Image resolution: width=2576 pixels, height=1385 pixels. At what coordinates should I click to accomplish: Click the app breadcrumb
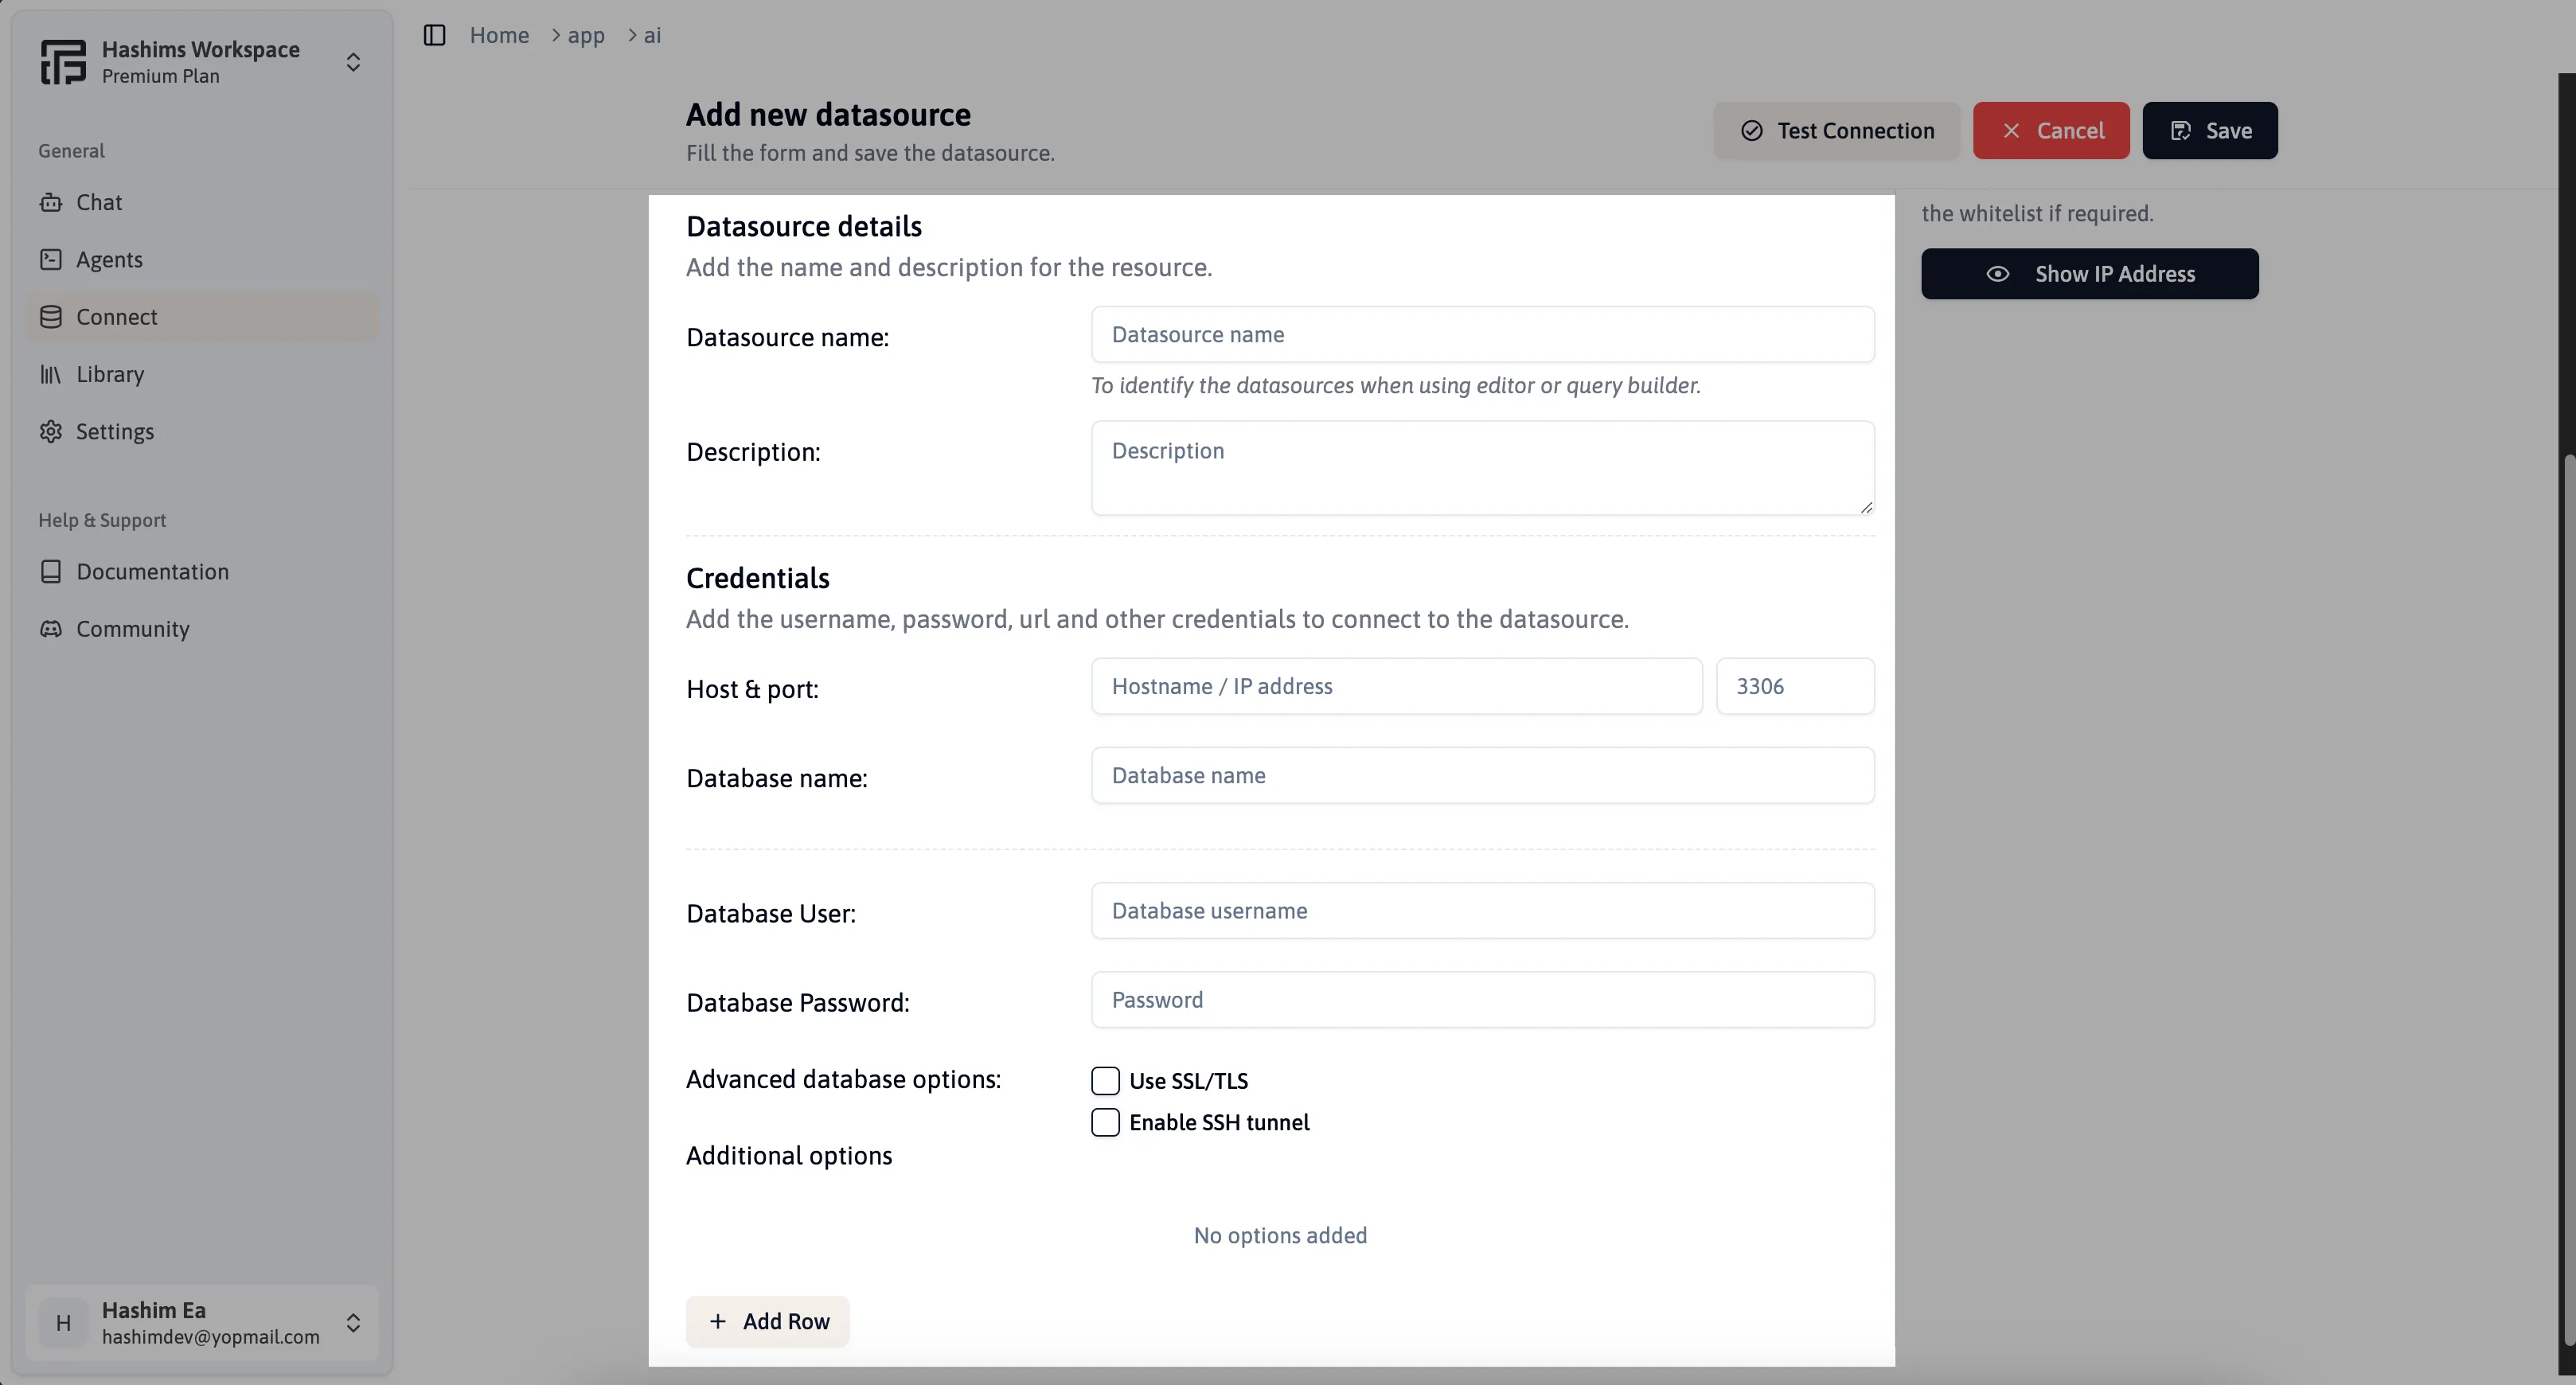(x=586, y=35)
